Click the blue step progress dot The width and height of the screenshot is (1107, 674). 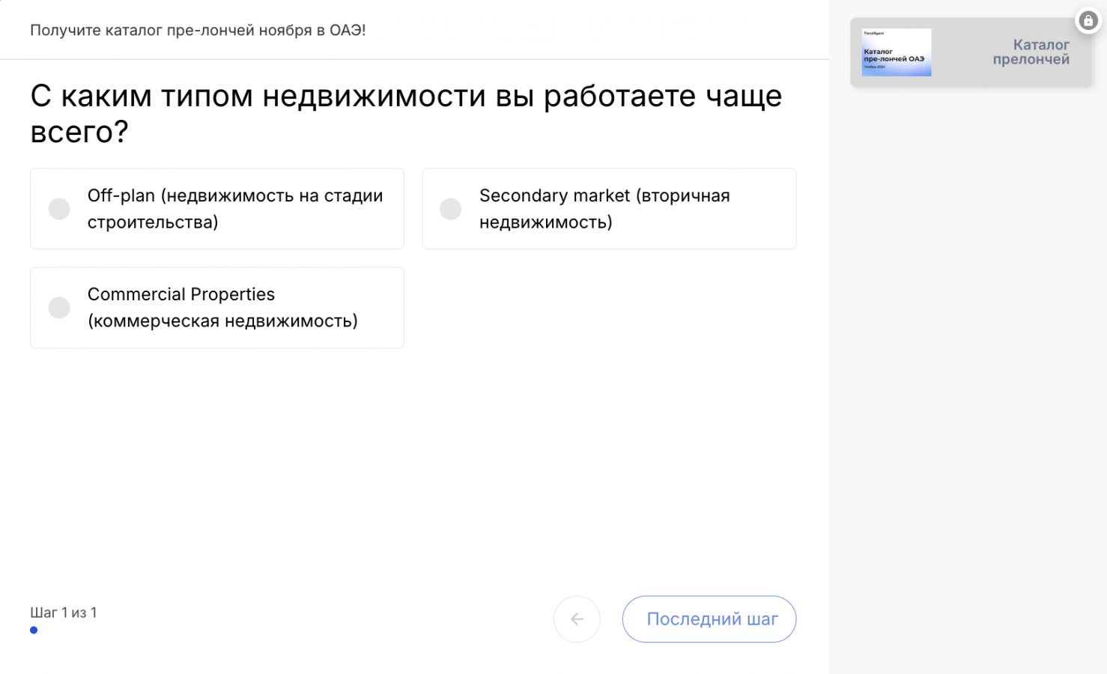[34, 631]
